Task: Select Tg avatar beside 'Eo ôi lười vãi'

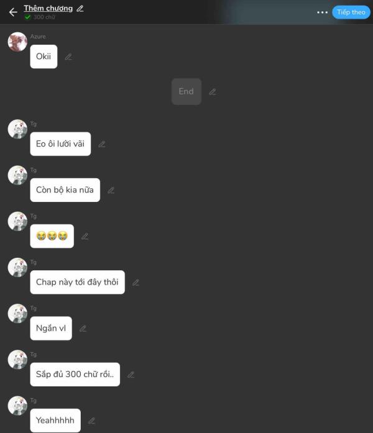Action: (x=17, y=129)
